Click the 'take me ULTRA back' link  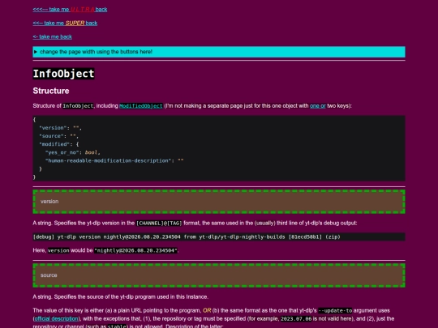[x=70, y=10]
